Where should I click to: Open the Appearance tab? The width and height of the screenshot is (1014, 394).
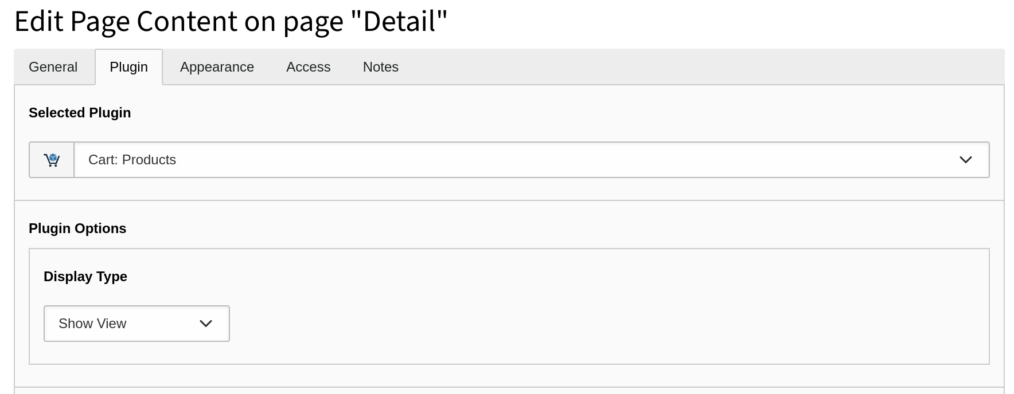(x=217, y=67)
